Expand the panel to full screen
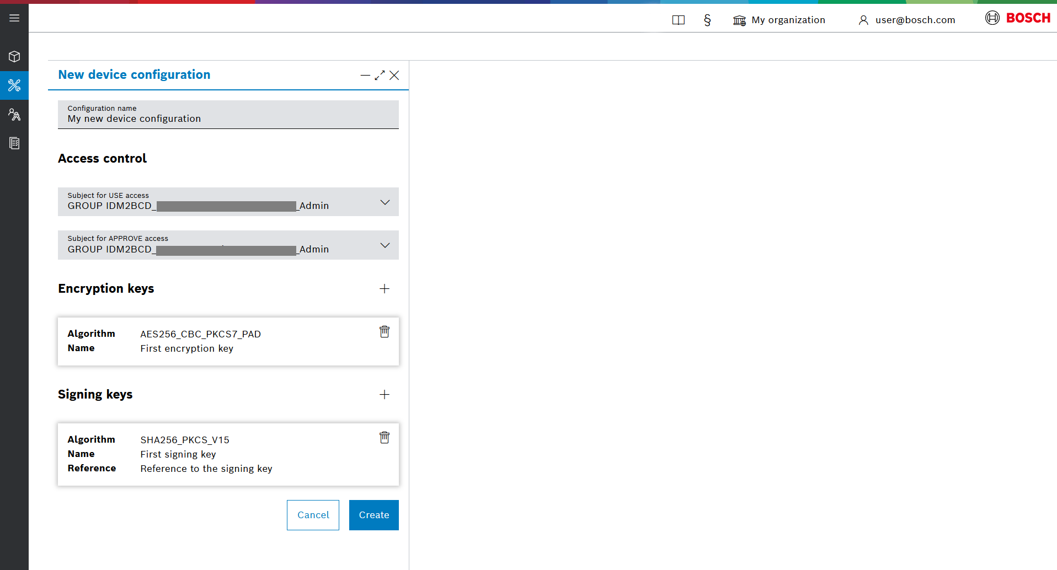This screenshot has width=1057, height=570. [x=380, y=76]
